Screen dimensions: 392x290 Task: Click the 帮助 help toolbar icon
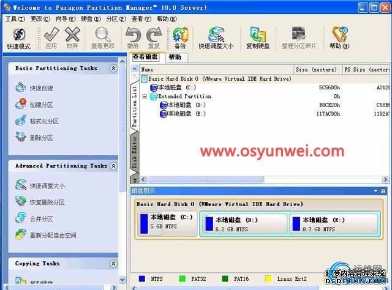pos(339,34)
